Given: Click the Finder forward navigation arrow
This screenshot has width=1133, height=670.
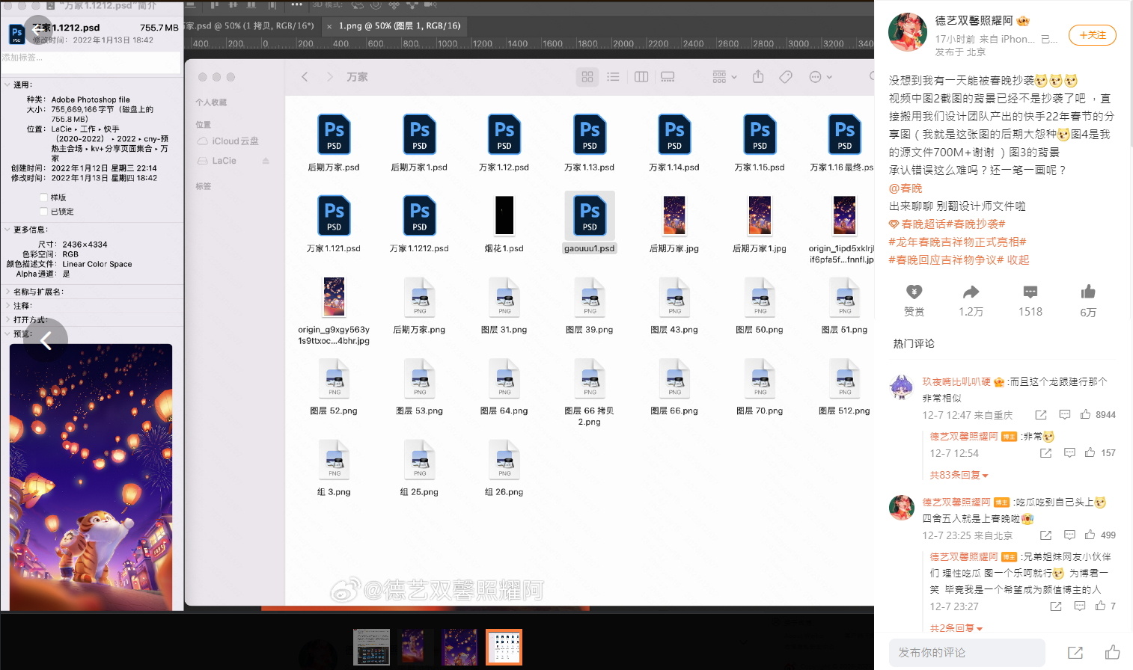Looking at the screenshot, I should pos(329,77).
